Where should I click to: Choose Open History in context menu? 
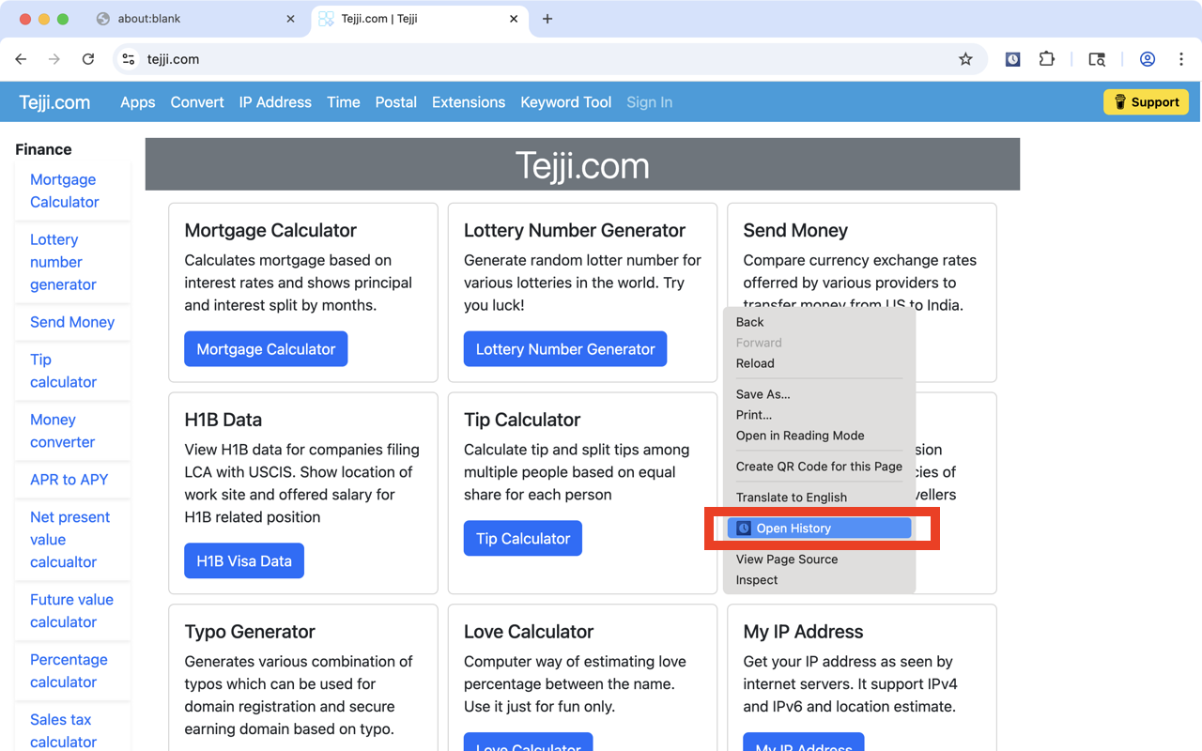tap(819, 529)
